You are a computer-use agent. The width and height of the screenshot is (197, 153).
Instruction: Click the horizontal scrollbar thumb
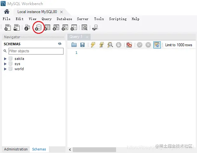94,149
